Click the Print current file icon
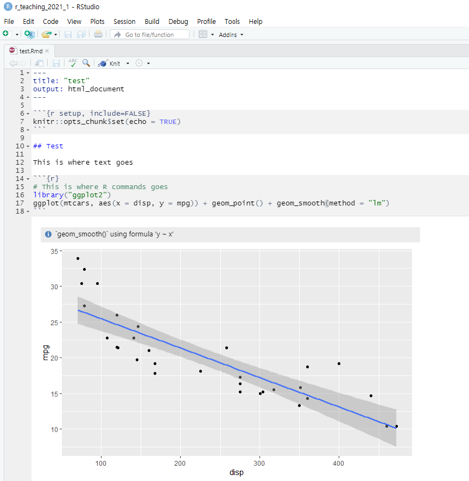Screen dimensions: 469x481 [98, 34]
